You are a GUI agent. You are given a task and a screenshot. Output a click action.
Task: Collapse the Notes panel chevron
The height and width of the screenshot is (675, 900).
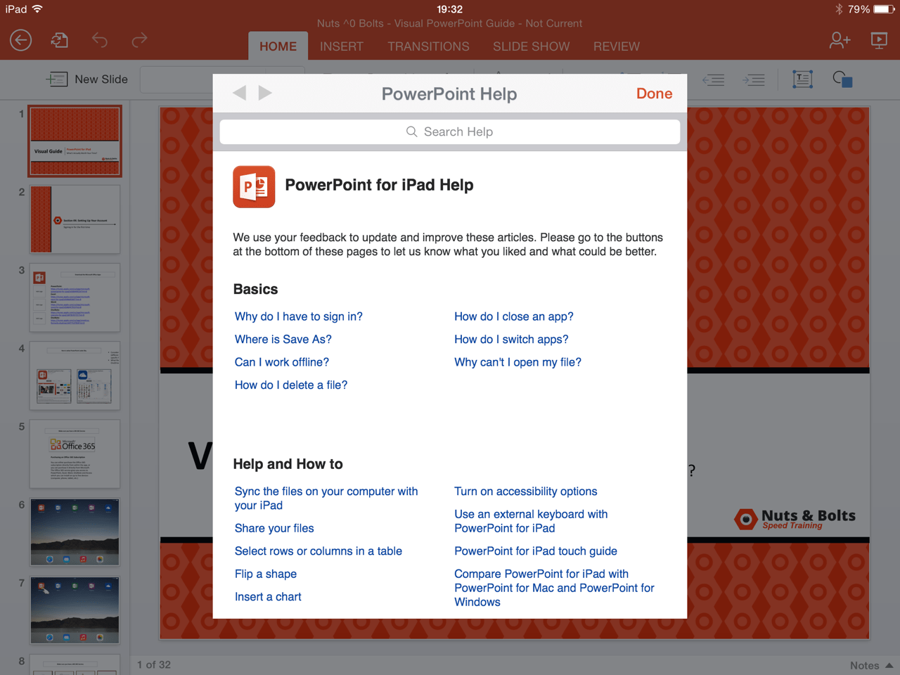click(x=889, y=665)
